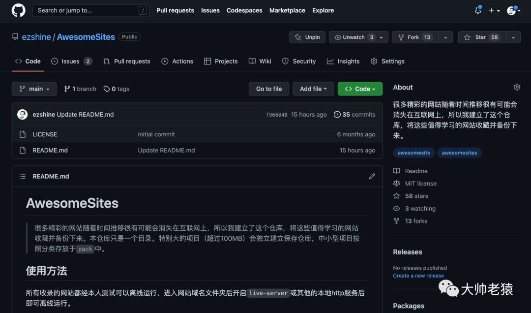531x313 pixels.
Task: Open Explore in top navigation
Action: pyautogui.click(x=323, y=10)
